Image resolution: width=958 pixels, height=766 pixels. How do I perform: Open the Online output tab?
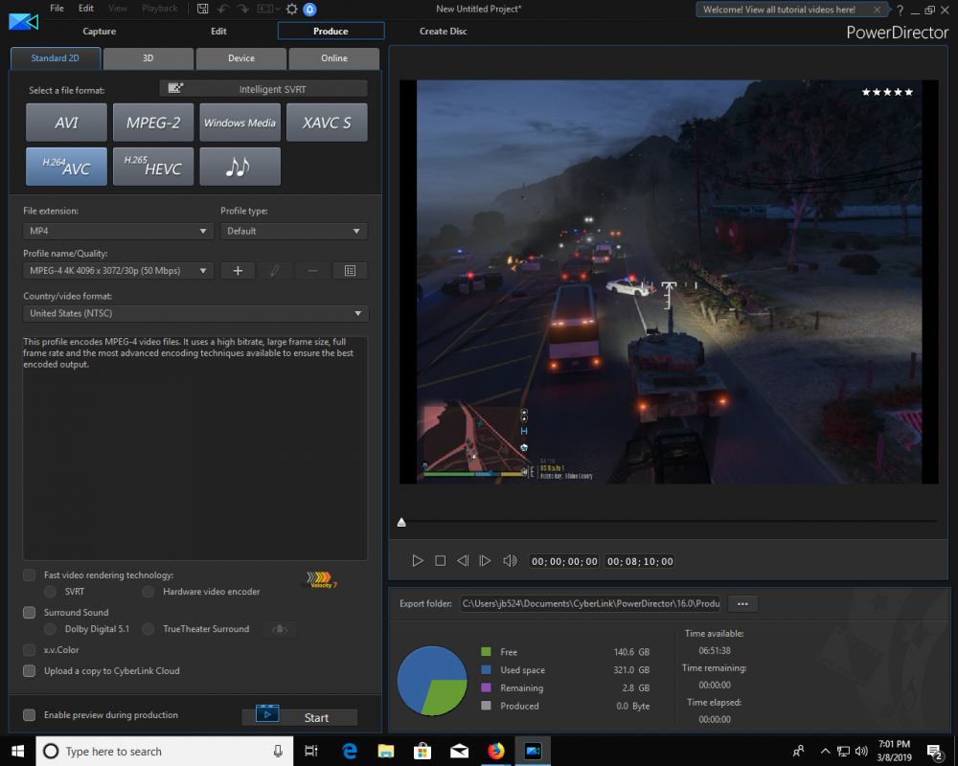[333, 58]
